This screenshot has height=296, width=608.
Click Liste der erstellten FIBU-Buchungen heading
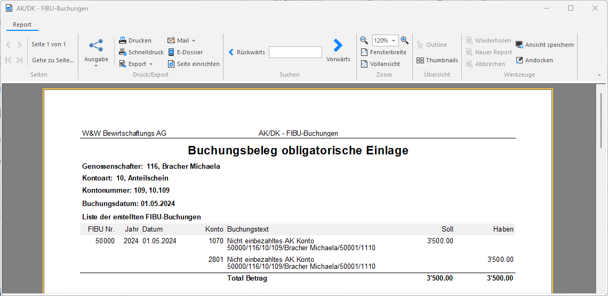[x=141, y=217]
